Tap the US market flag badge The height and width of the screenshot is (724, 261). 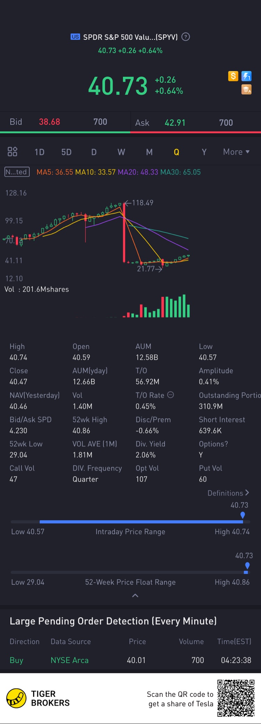pyautogui.click(x=75, y=37)
